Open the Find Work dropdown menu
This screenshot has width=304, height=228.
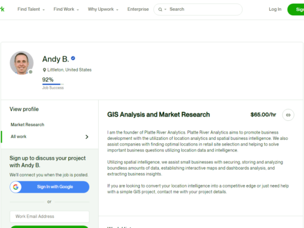coord(66,9)
